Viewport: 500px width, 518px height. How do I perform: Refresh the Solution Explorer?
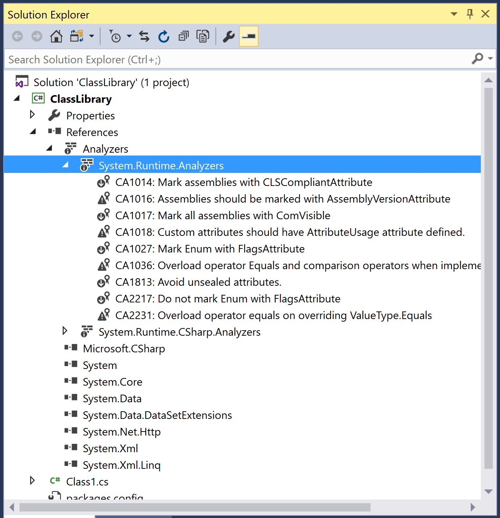164,36
